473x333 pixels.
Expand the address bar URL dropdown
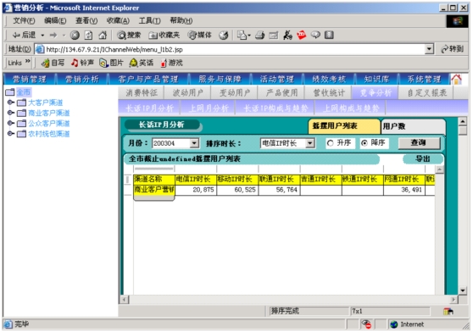(429, 49)
